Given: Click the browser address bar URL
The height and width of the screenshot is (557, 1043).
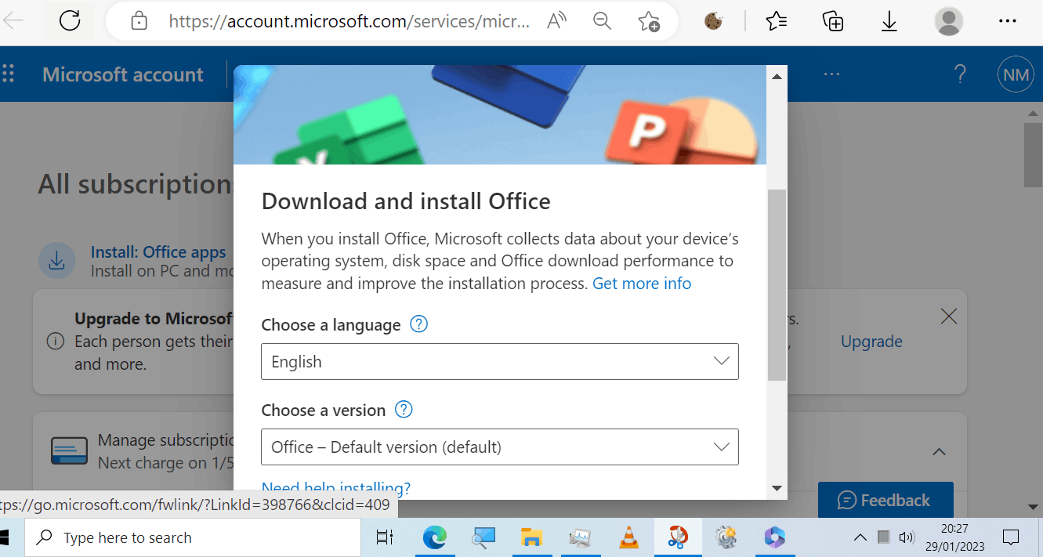Looking at the screenshot, I should pyautogui.click(x=349, y=21).
